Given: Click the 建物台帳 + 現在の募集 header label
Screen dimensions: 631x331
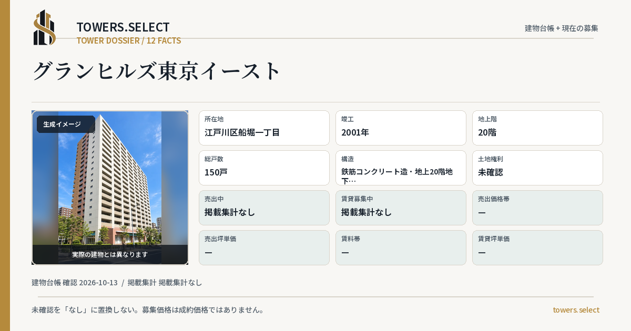Looking at the screenshot, I should [x=562, y=28].
